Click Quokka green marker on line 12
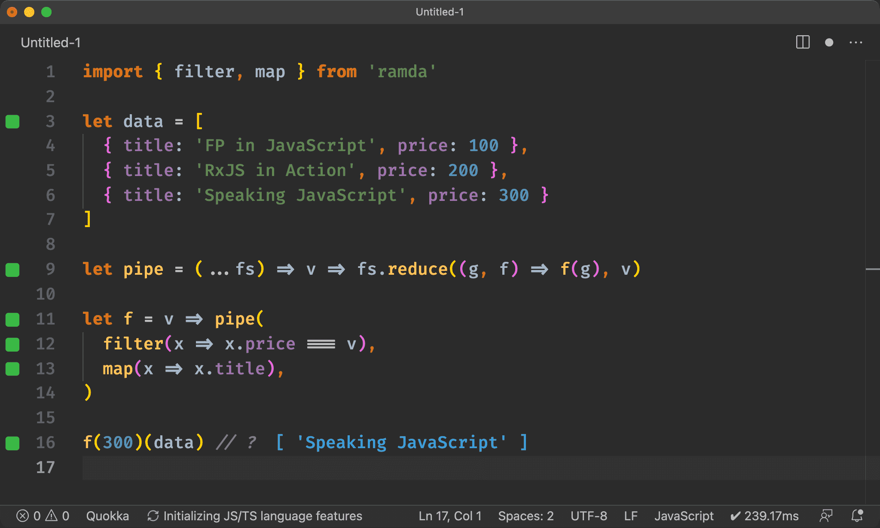Image resolution: width=880 pixels, height=528 pixels. (x=12, y=344)
